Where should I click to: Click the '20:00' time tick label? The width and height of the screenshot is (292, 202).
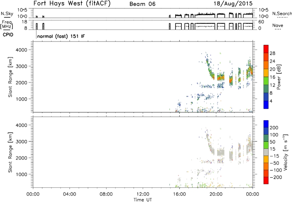(x=216, y=194)
